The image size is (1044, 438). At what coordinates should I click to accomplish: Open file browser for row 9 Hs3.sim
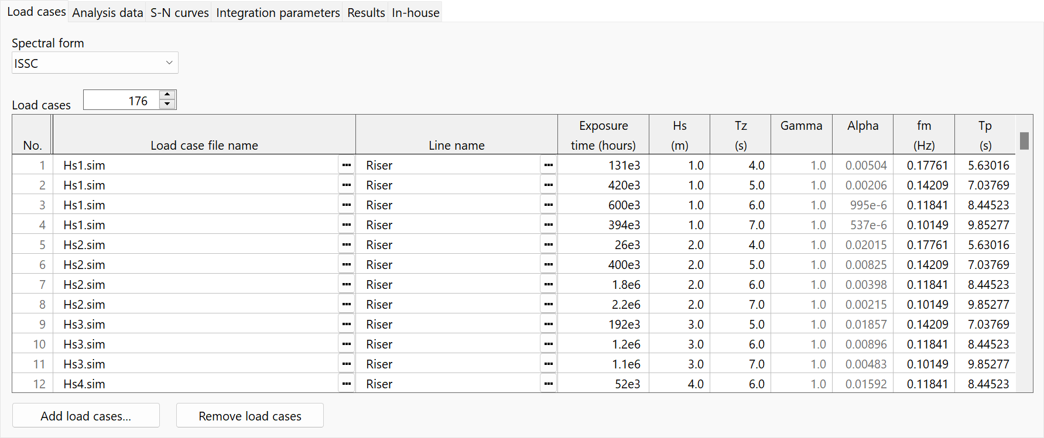point(347,325)
